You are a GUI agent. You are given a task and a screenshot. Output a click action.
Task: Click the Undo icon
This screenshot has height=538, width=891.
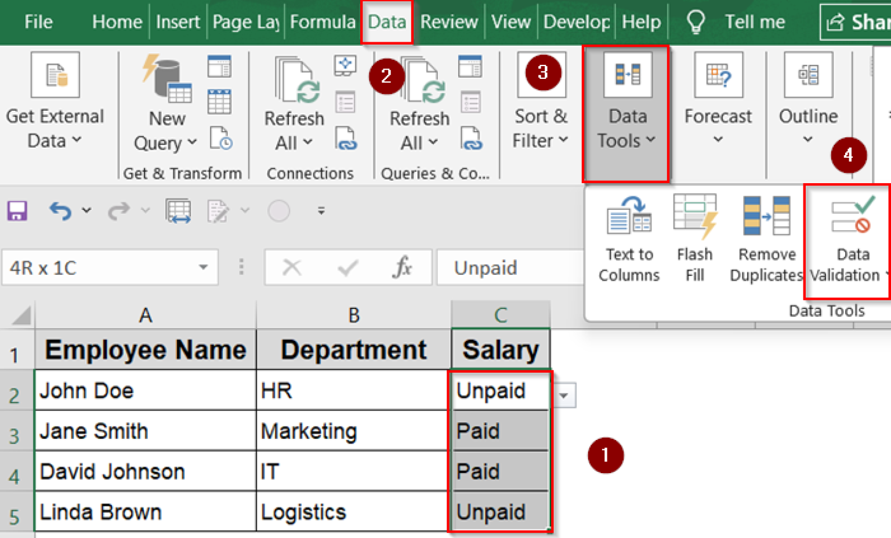point(61,210)
